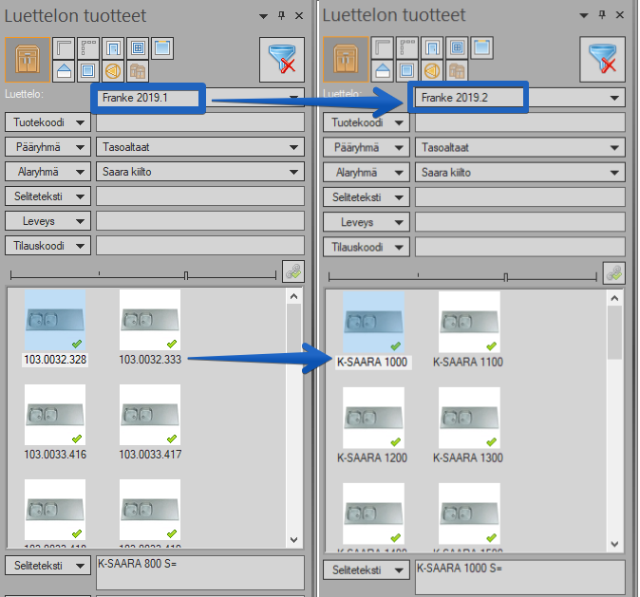Image resolution: width=640 pixels, height=597 pixels.
Task: Open Tilauskoodi filter selector in Franke 2019.2 panel
Action: (x=367, y=247)
